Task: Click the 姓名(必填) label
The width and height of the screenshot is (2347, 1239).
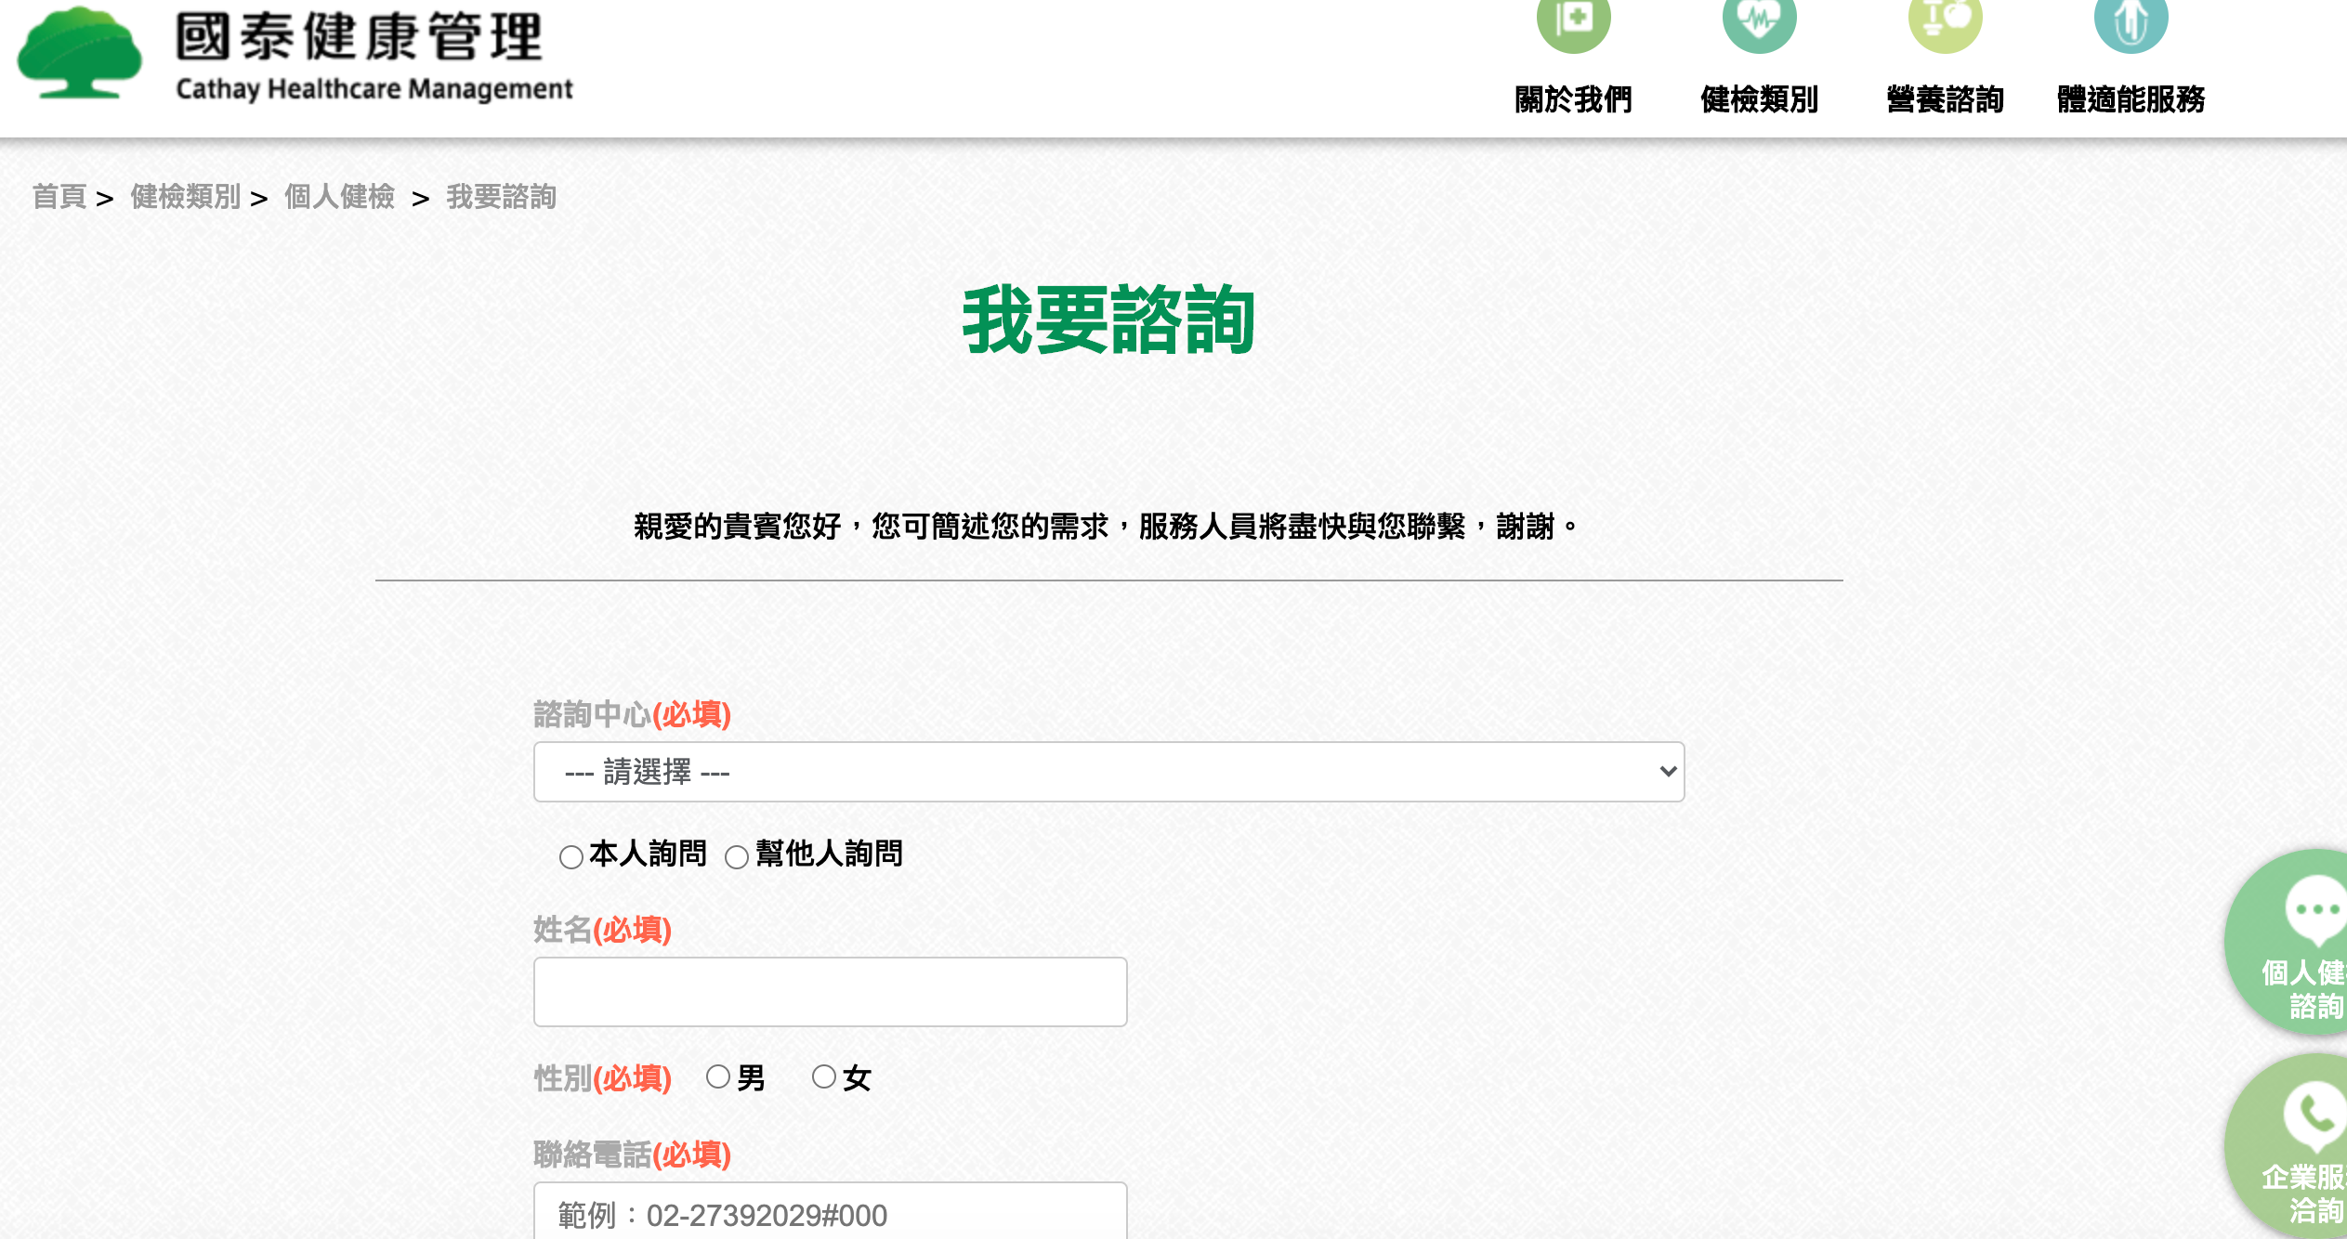Action: point(602,930)
